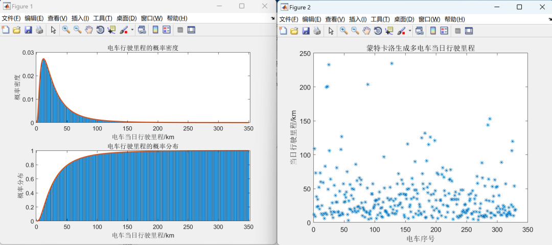Select Rotate 3D tool in Figure 2
Image resolution: width=552 pixels, height=245 pixels.
[x=378, y=31]
